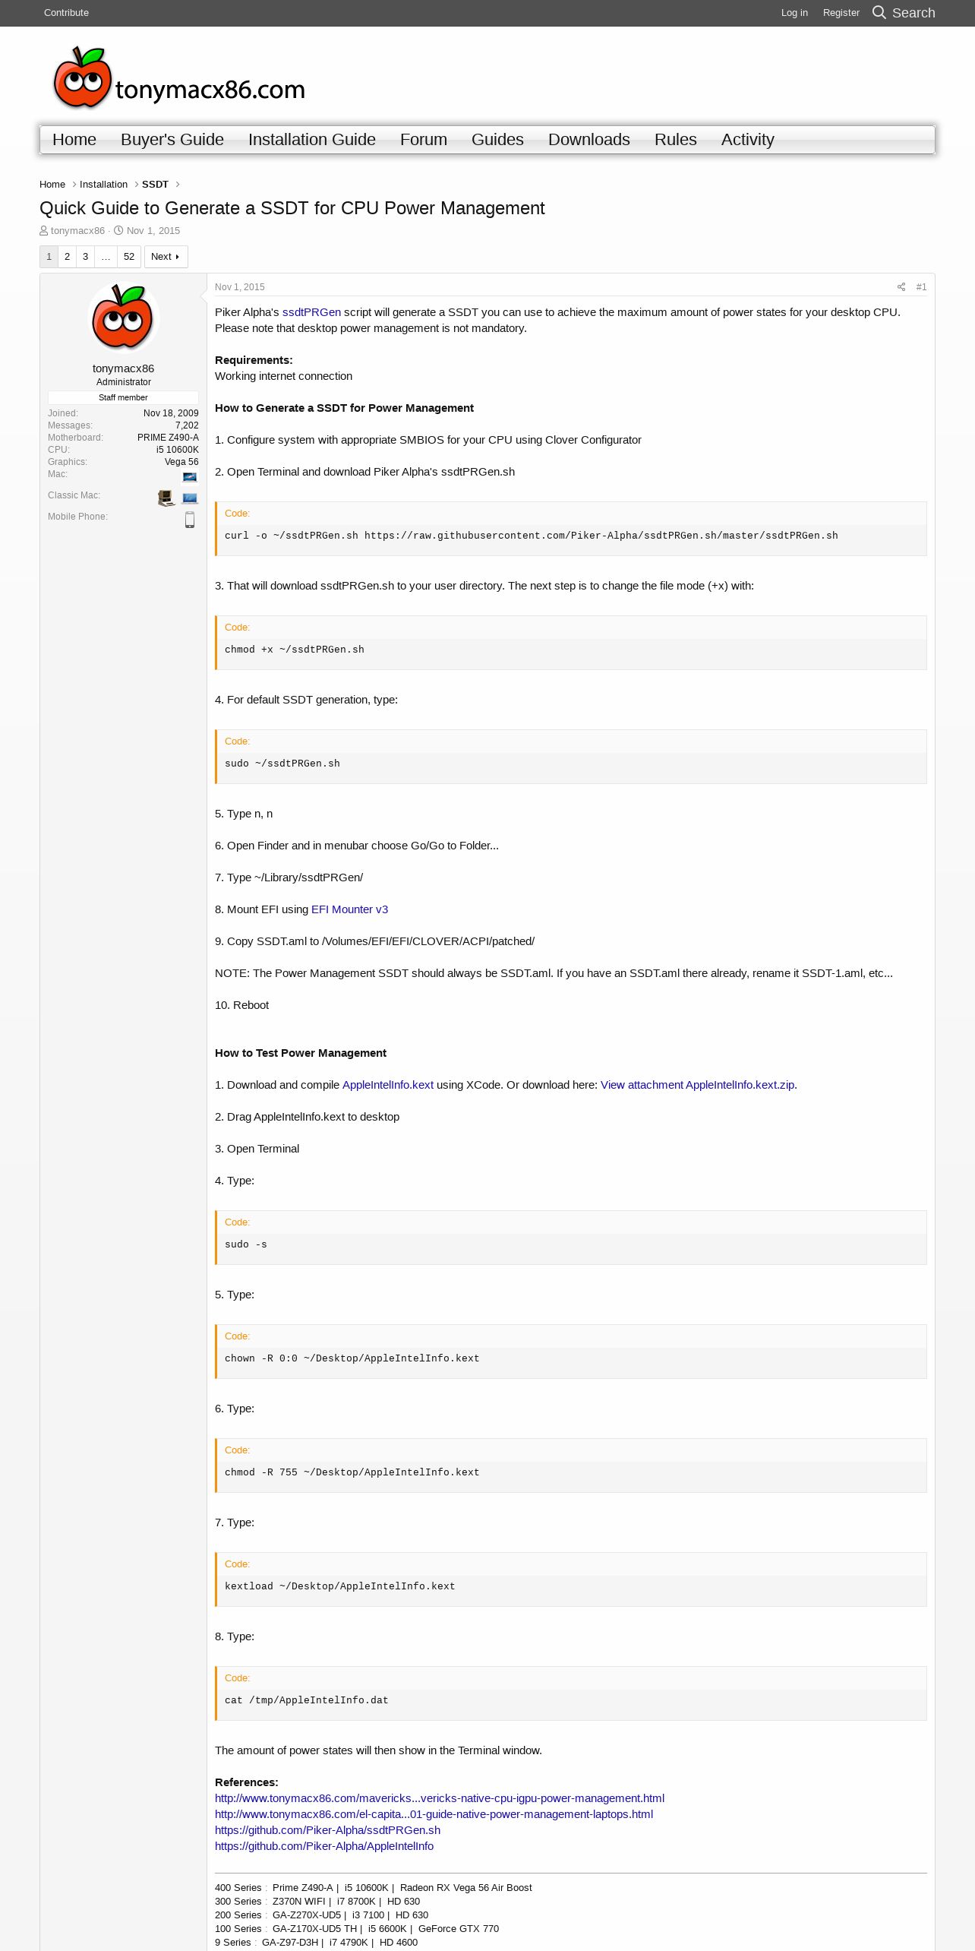
Task: Click the sudo -s code line
Action: 246,1244
